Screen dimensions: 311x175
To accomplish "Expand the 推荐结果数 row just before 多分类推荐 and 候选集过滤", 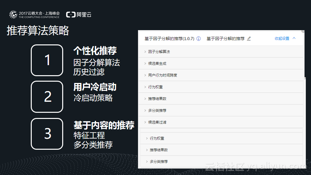I will 221,99.
